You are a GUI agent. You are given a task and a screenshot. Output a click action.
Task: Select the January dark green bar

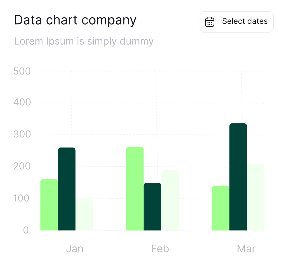tap(67, 189)
